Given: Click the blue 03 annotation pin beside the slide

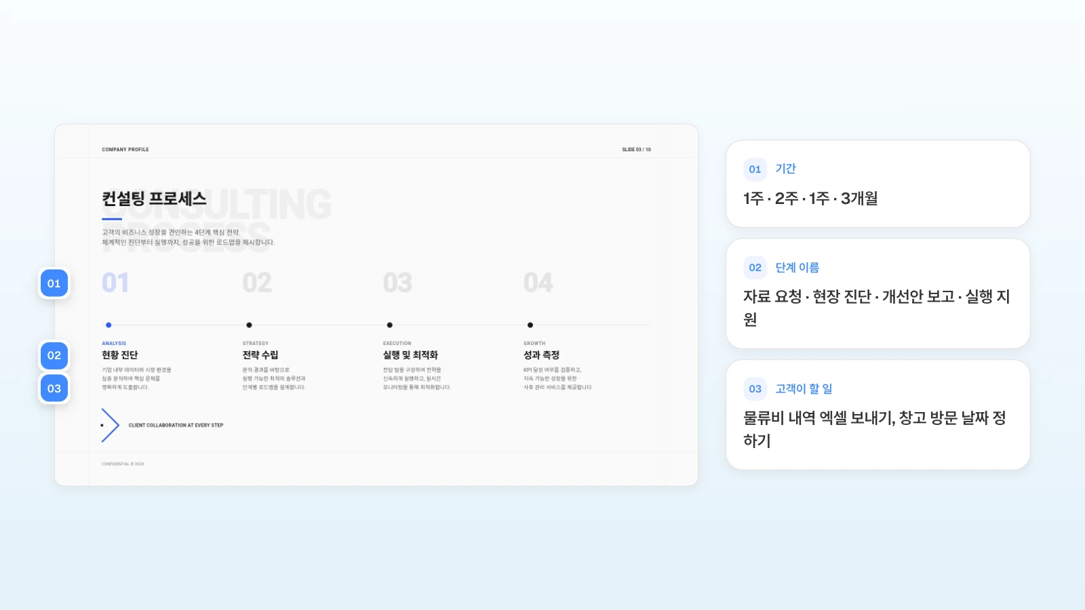Looking at the screenshot, I should coord(54,388).
